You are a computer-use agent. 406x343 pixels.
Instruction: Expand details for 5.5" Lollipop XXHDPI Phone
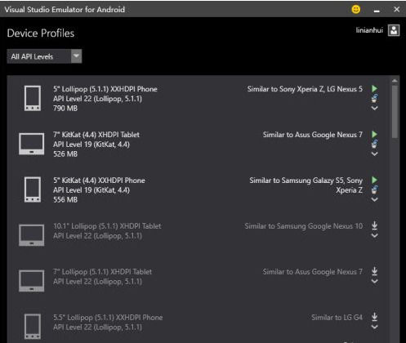coord(375,327)
